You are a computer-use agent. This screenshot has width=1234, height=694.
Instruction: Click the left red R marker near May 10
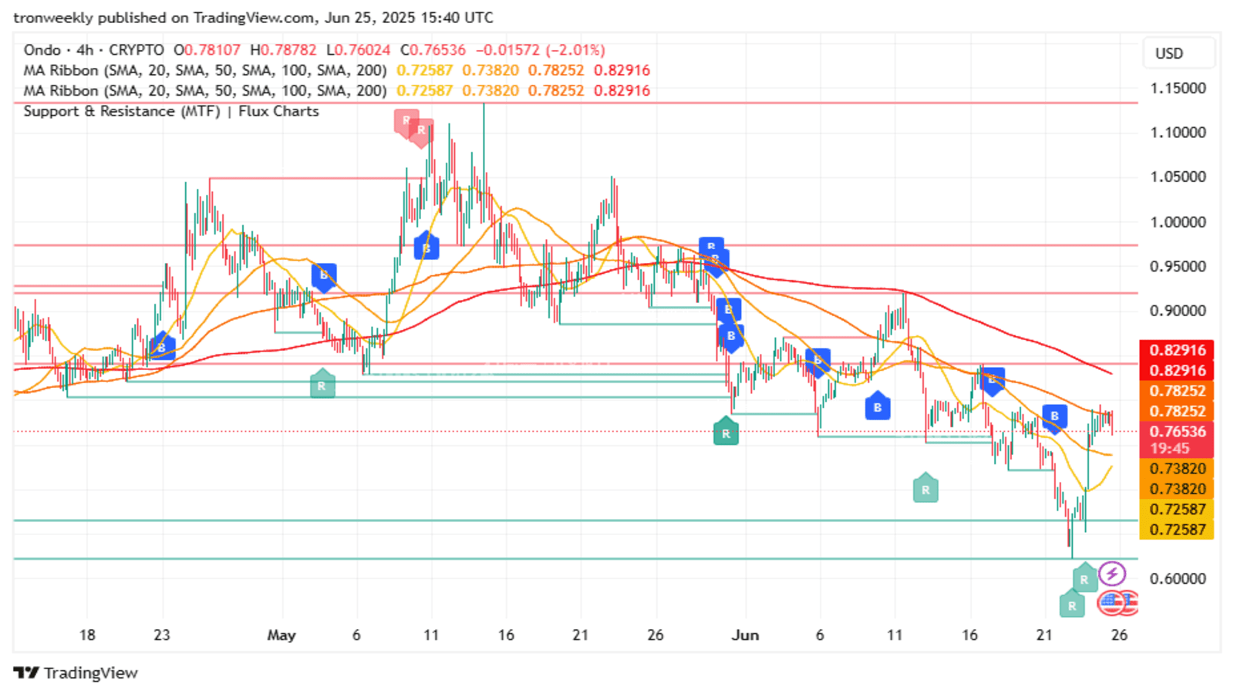(406, 121)
